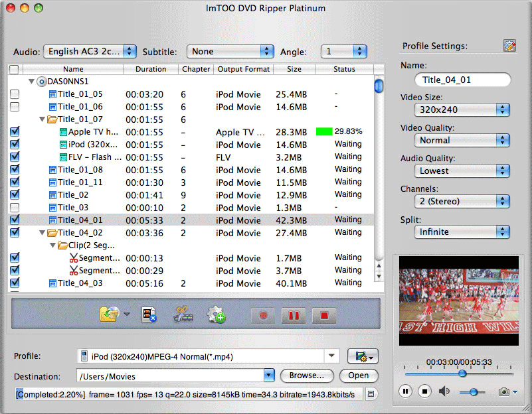Adjust the preview playback position slider

tap(462, 374)
